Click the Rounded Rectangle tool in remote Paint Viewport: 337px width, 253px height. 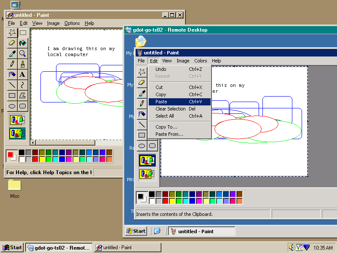[x=152, y=146]
